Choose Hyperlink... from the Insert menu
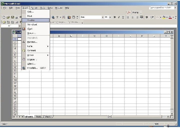The height and width of the screenshot is (135, 180). tap(36, 68)
